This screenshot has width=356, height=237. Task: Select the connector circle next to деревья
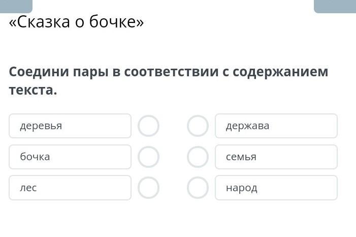[148, 126]
